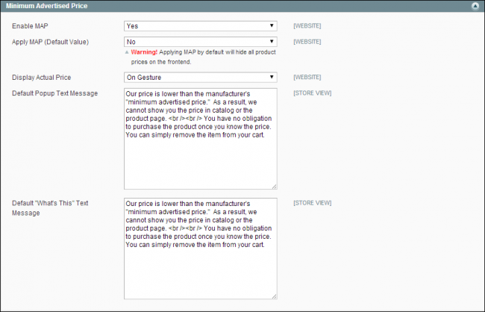The width and height of the screenshot is (485, 312).
Task: Click the Apply MAP (Default Value) label
Action: click(51, 42)
